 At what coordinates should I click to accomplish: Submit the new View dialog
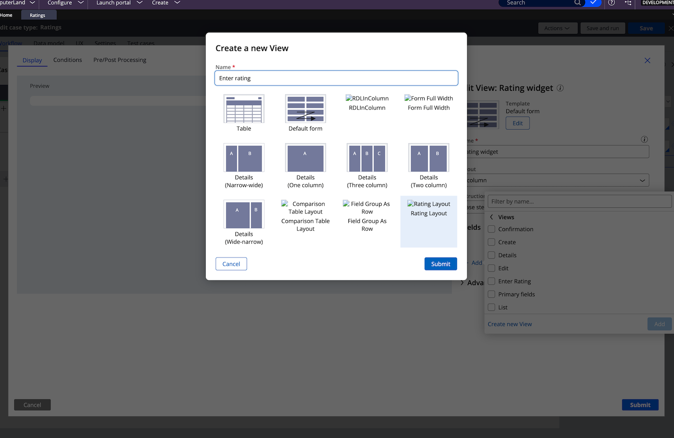pos(441,264)
